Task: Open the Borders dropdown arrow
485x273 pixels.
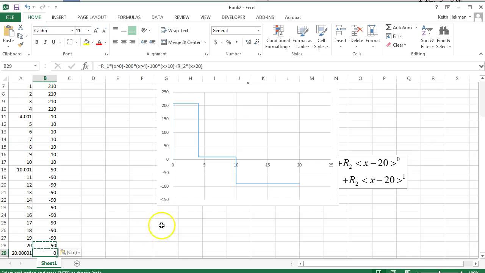Action: pos(77,42)
